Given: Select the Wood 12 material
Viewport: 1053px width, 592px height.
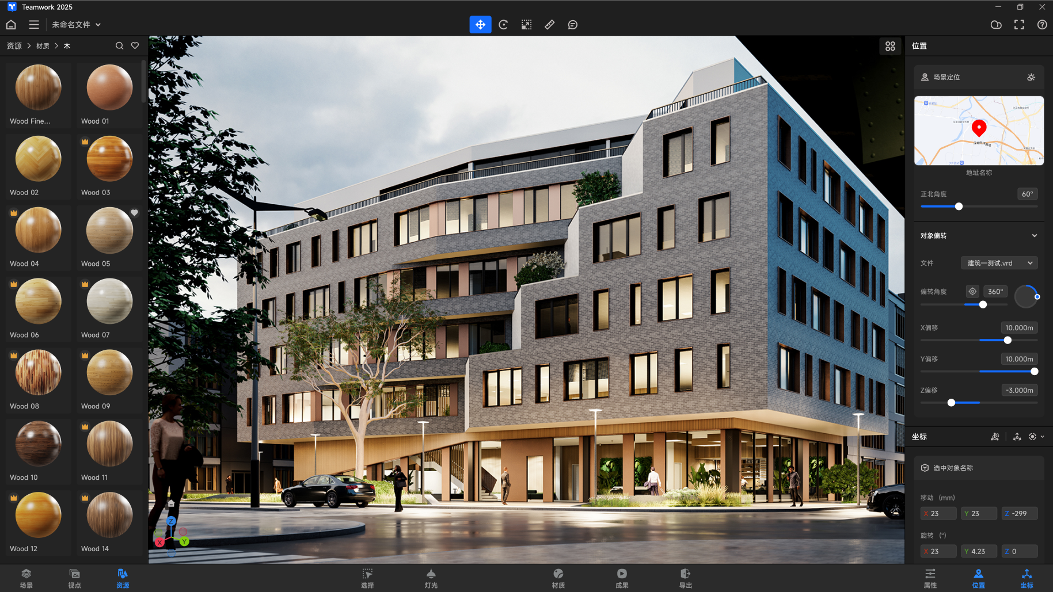Looking at the screenshot, I should coord(39,522).
